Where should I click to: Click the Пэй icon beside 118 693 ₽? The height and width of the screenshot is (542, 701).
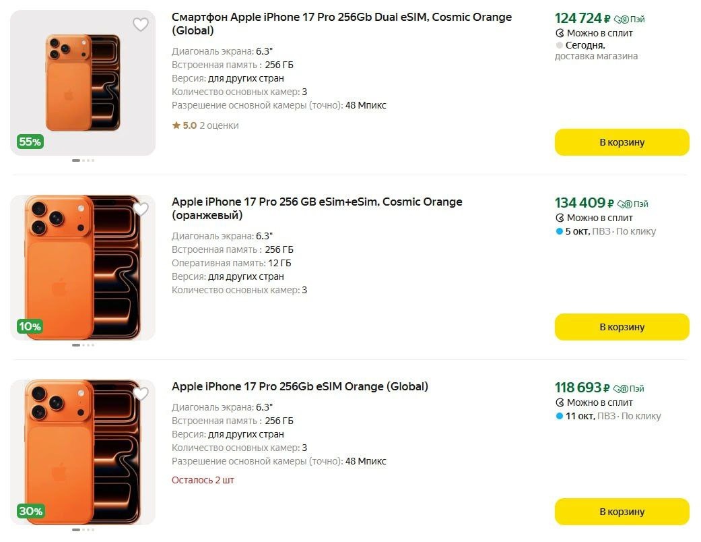pos(622,389)
